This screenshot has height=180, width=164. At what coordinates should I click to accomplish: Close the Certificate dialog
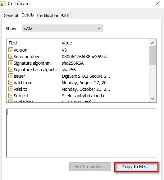(x=158, y=3)
